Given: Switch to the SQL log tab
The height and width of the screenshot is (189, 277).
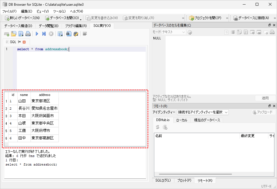Looking at the screenshot, I should tap(163, 180).
